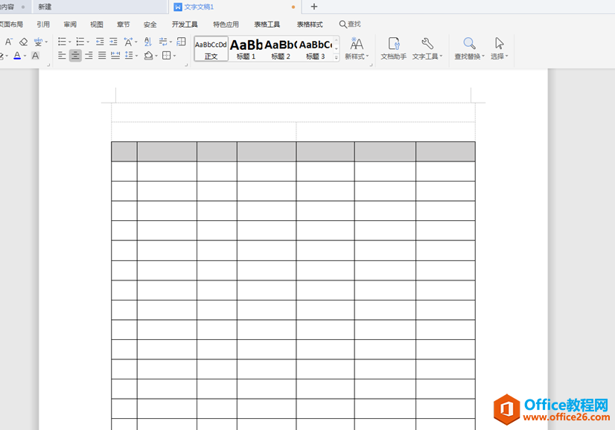Toggle character shading button

(35, 56)
